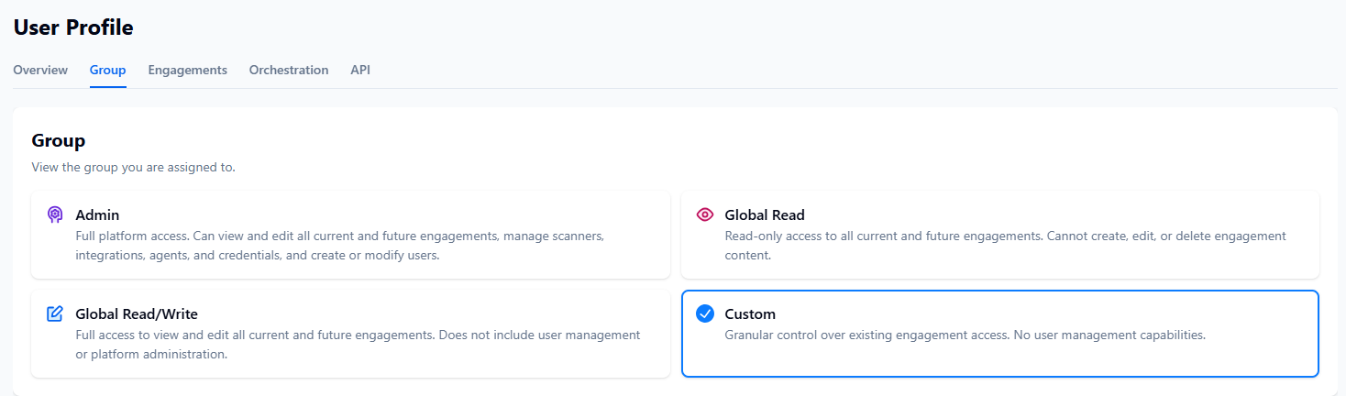
Task: Click the "Granular control" Custom description
Action: (965, 335)
